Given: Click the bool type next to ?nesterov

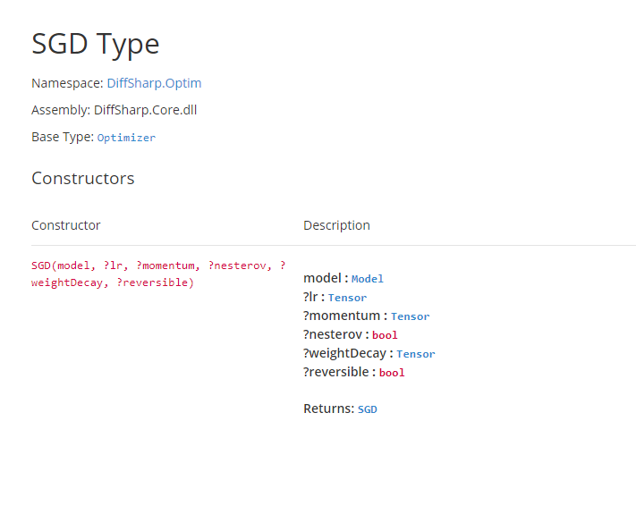Looking at the screenshot, I should (x=385, y=335).
